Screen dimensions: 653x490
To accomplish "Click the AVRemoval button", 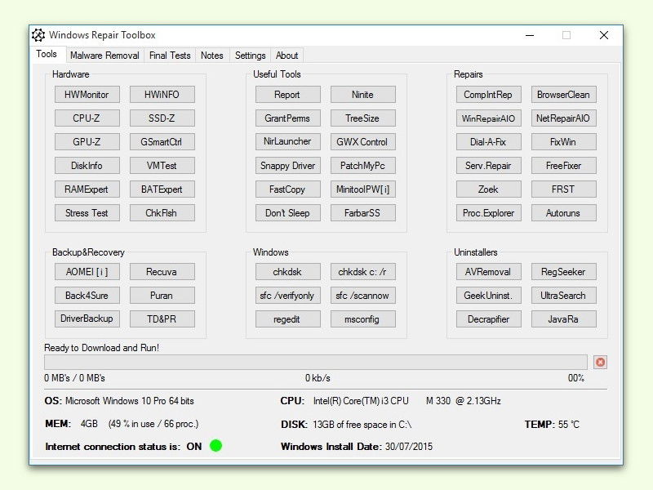I will point(488,272).
